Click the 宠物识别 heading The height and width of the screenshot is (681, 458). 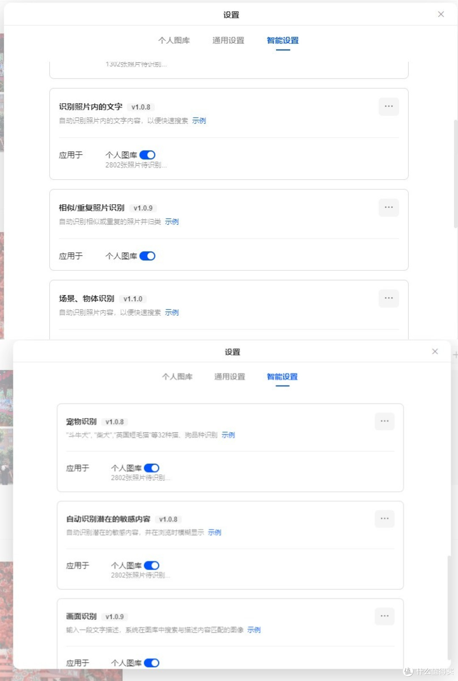point(81,422)
